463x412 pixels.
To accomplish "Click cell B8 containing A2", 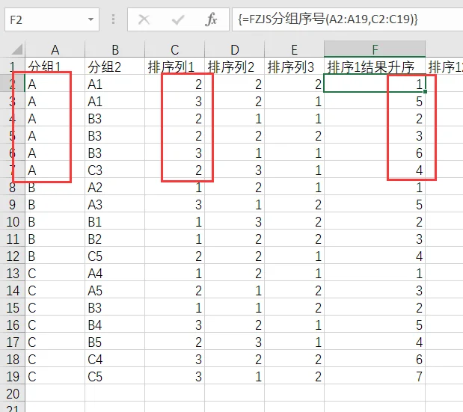I will point(115,187).
